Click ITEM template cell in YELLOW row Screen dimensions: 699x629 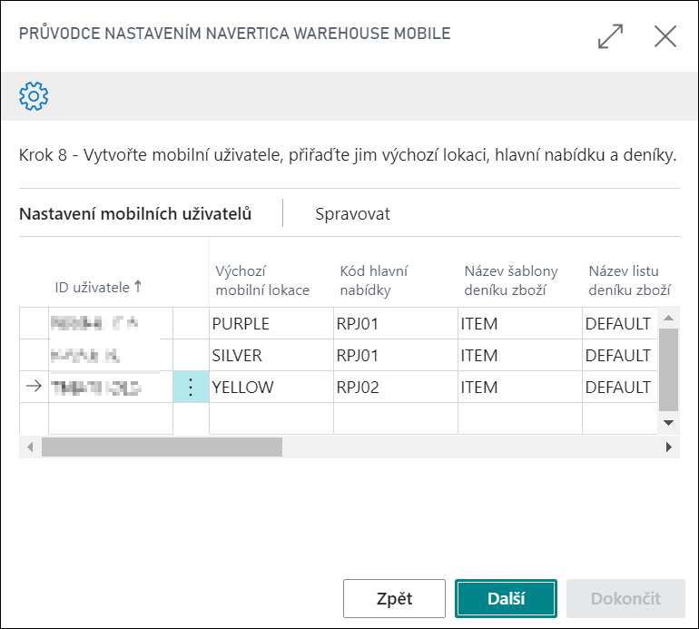[x=520, y=387]
